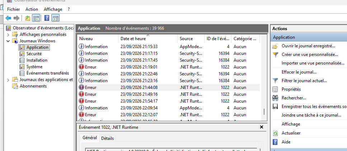Click the event list vertical scrollbar

point(264,77)
